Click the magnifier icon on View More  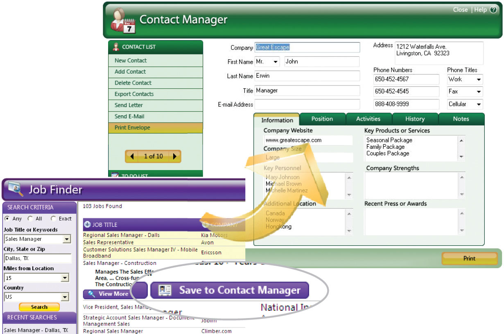pyautogui.click(x=92, y=294)
